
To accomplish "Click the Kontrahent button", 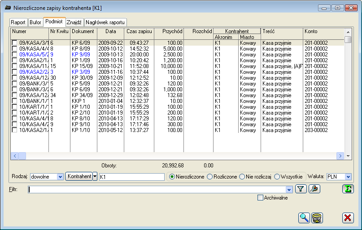I will pos(79,176).
